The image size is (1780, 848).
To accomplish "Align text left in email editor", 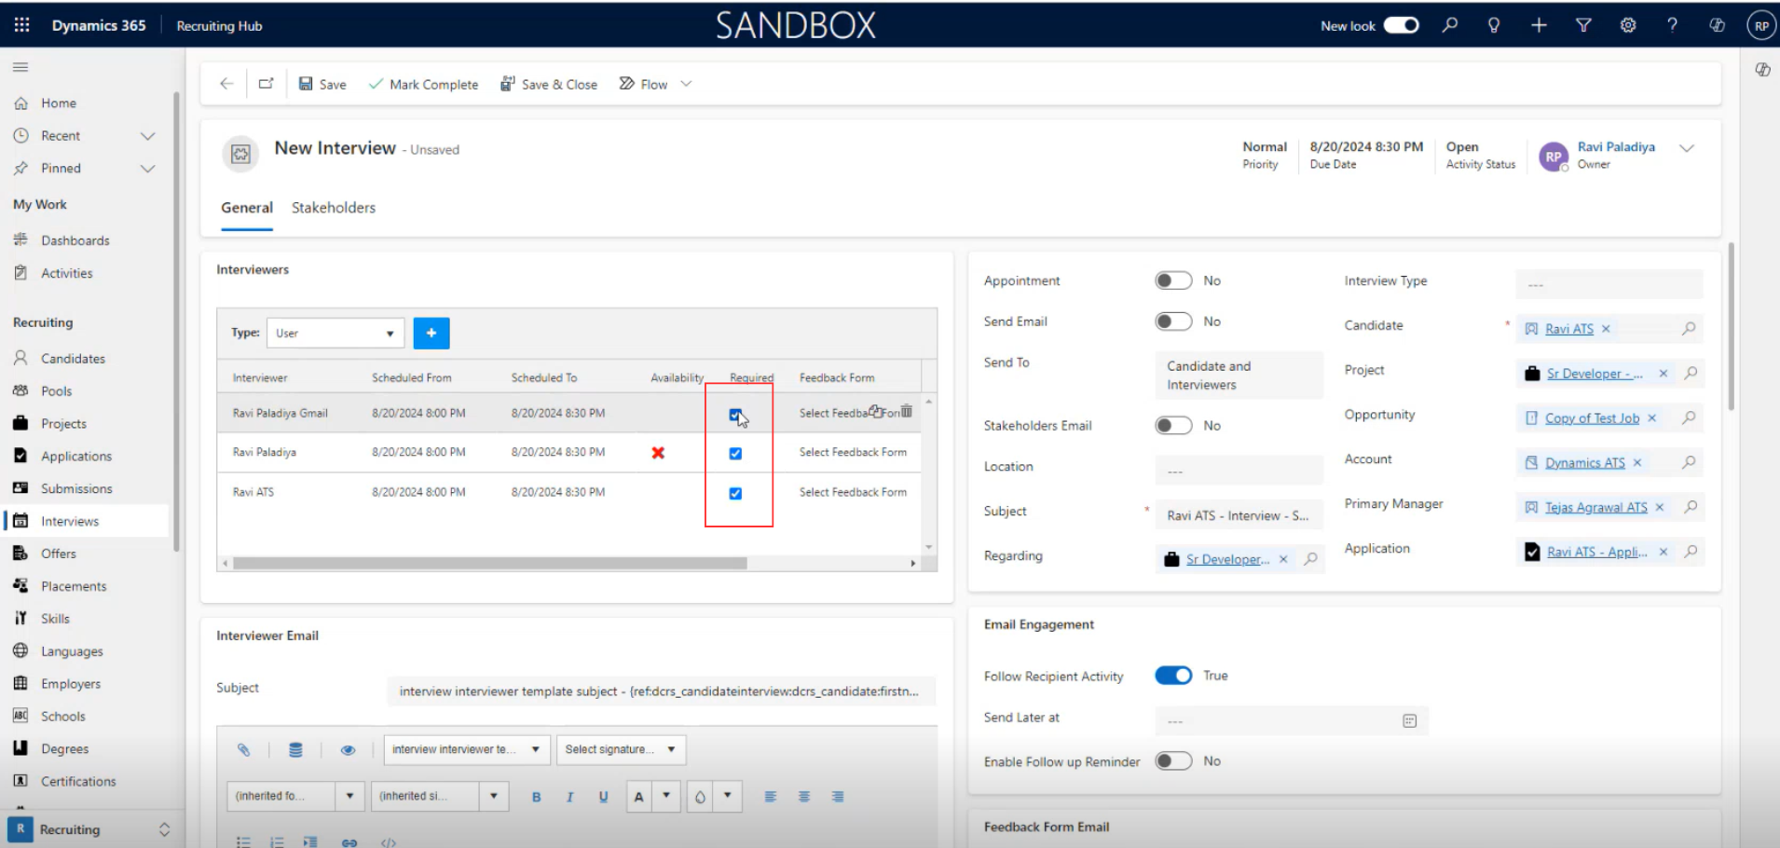I will (x=771, y=797).
